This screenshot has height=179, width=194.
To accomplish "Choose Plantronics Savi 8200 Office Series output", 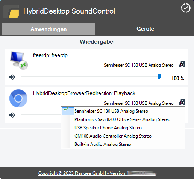I will pyautogui.click(x=123, y=119).
